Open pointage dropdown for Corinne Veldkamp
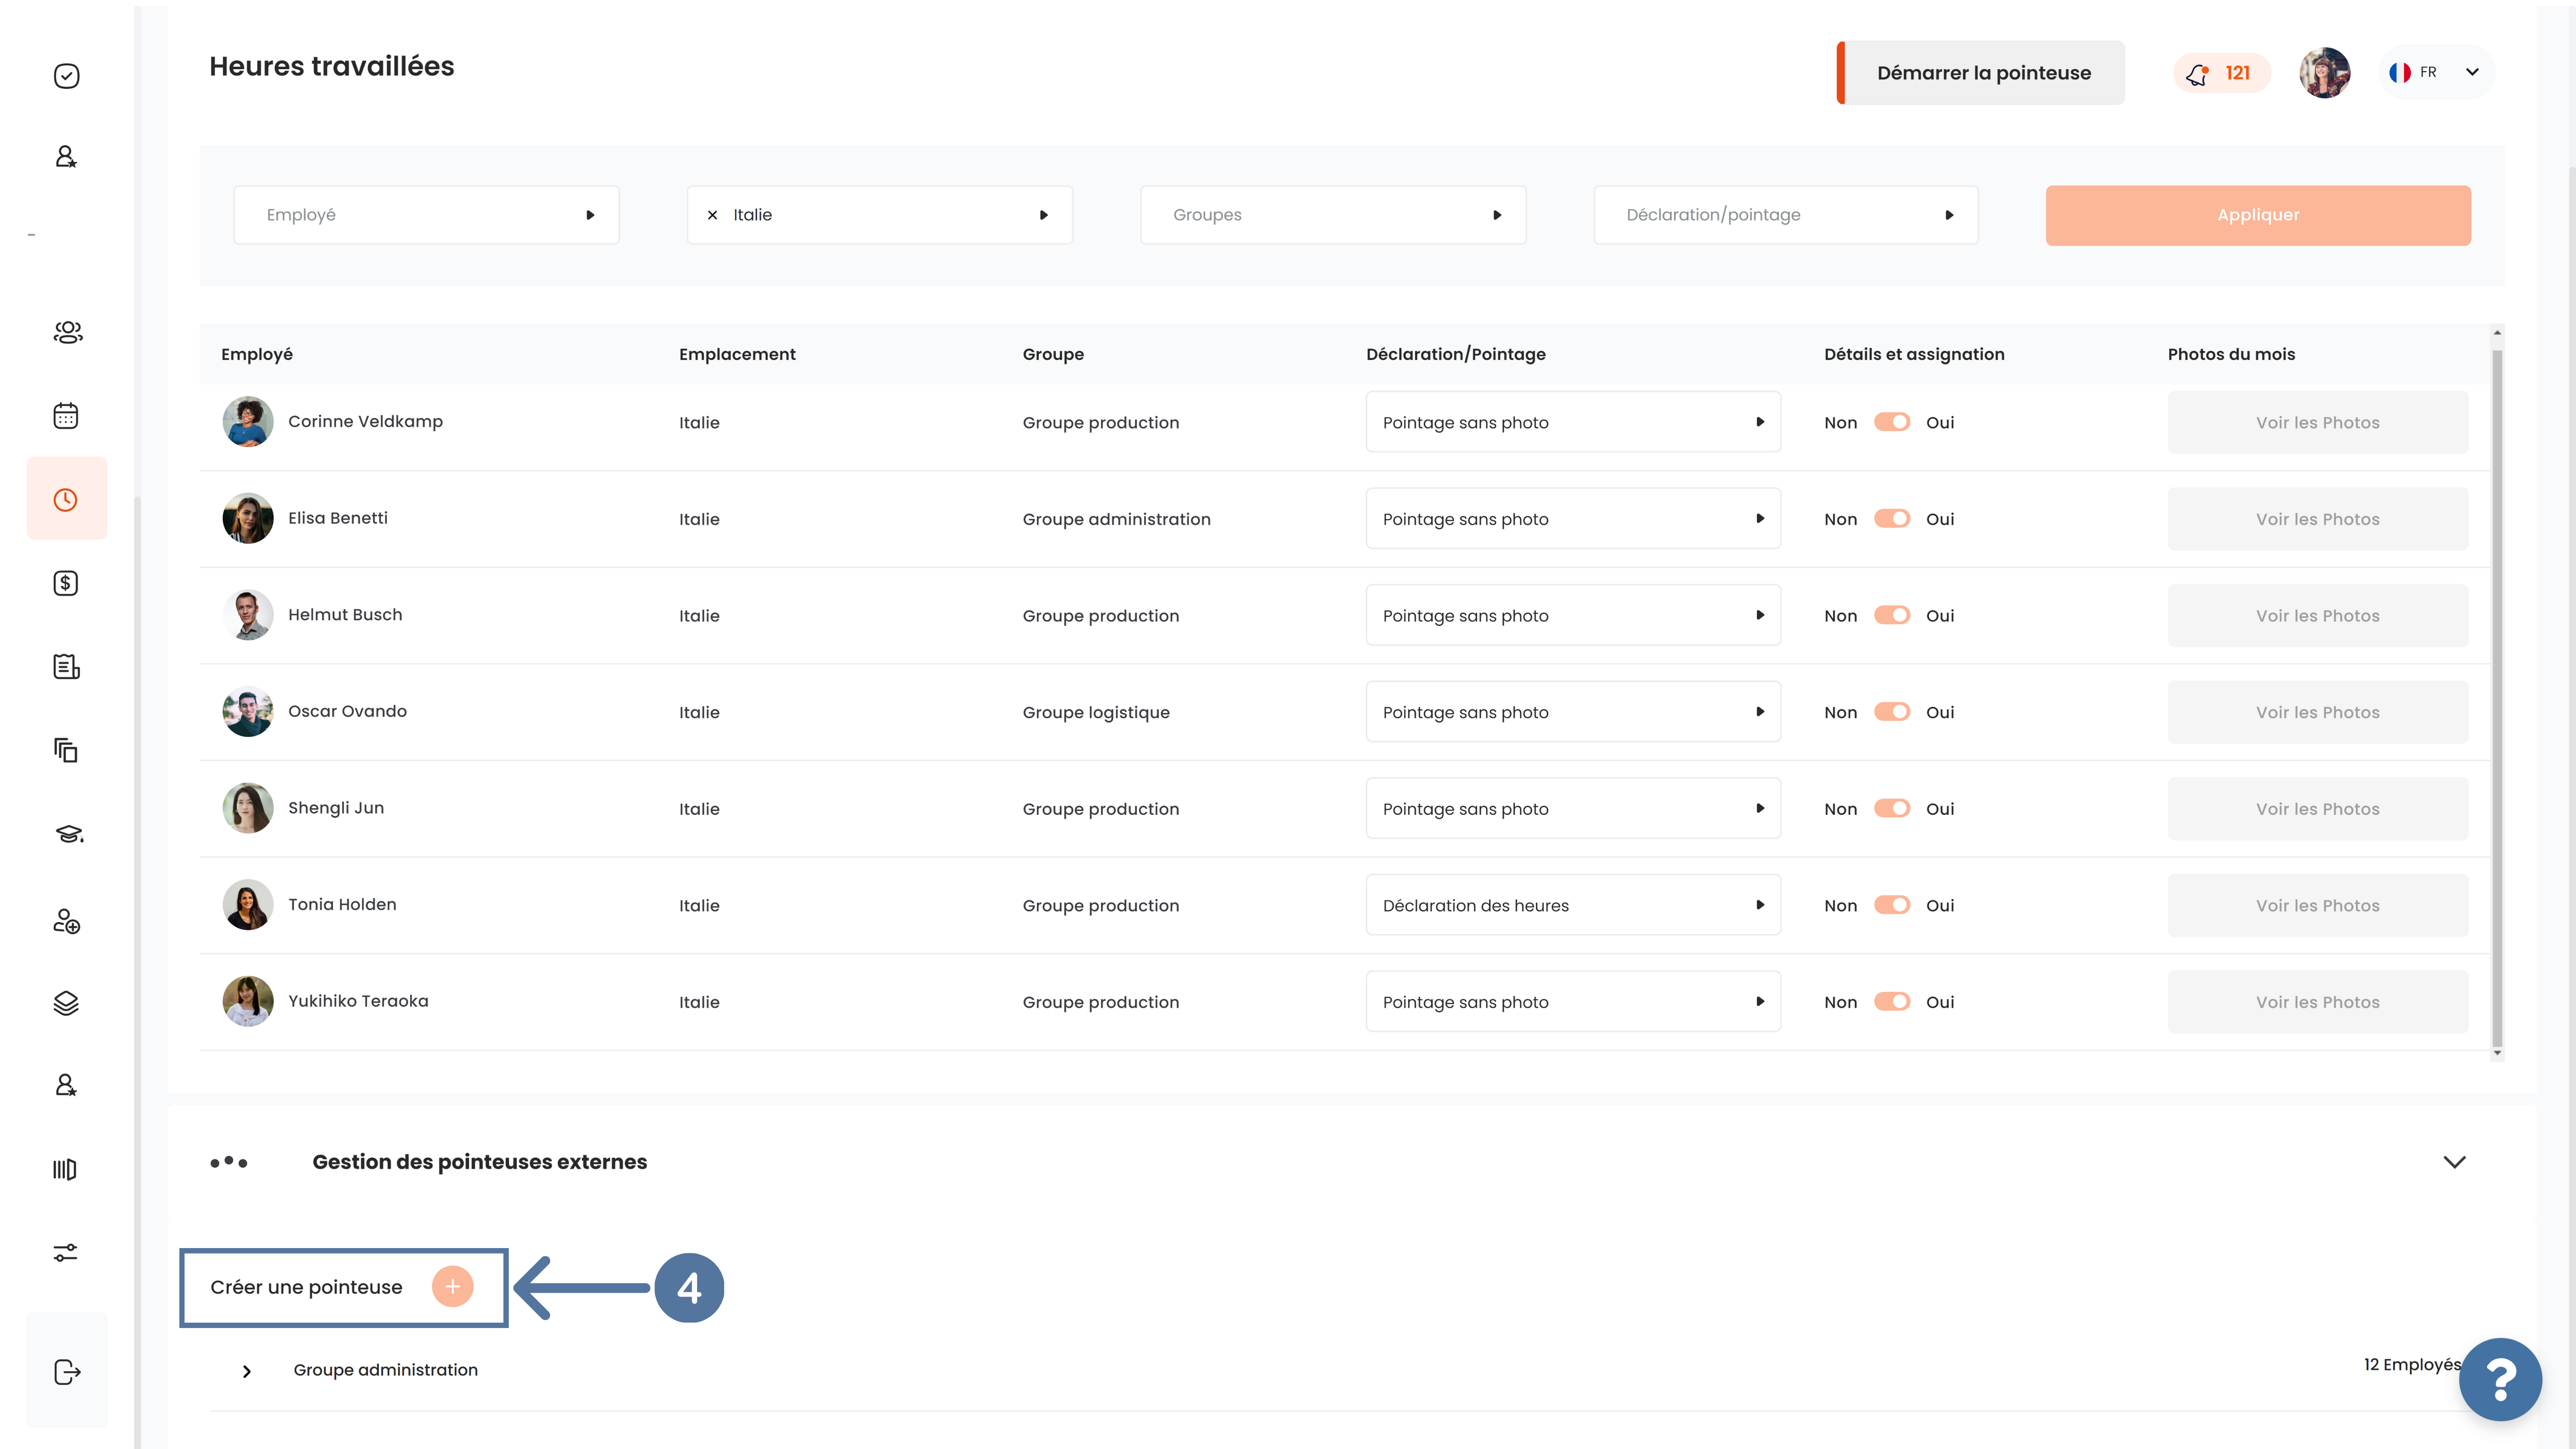 (1573, 422)
